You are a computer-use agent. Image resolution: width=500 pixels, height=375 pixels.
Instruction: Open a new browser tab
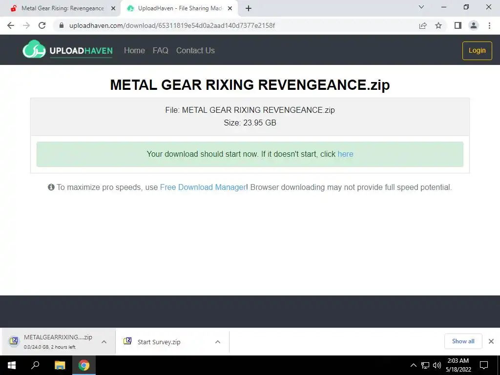click(x=249, y=8)
